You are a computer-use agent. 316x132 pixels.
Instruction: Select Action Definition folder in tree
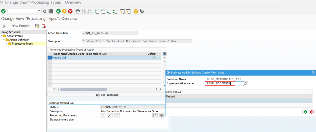[19, 40]
